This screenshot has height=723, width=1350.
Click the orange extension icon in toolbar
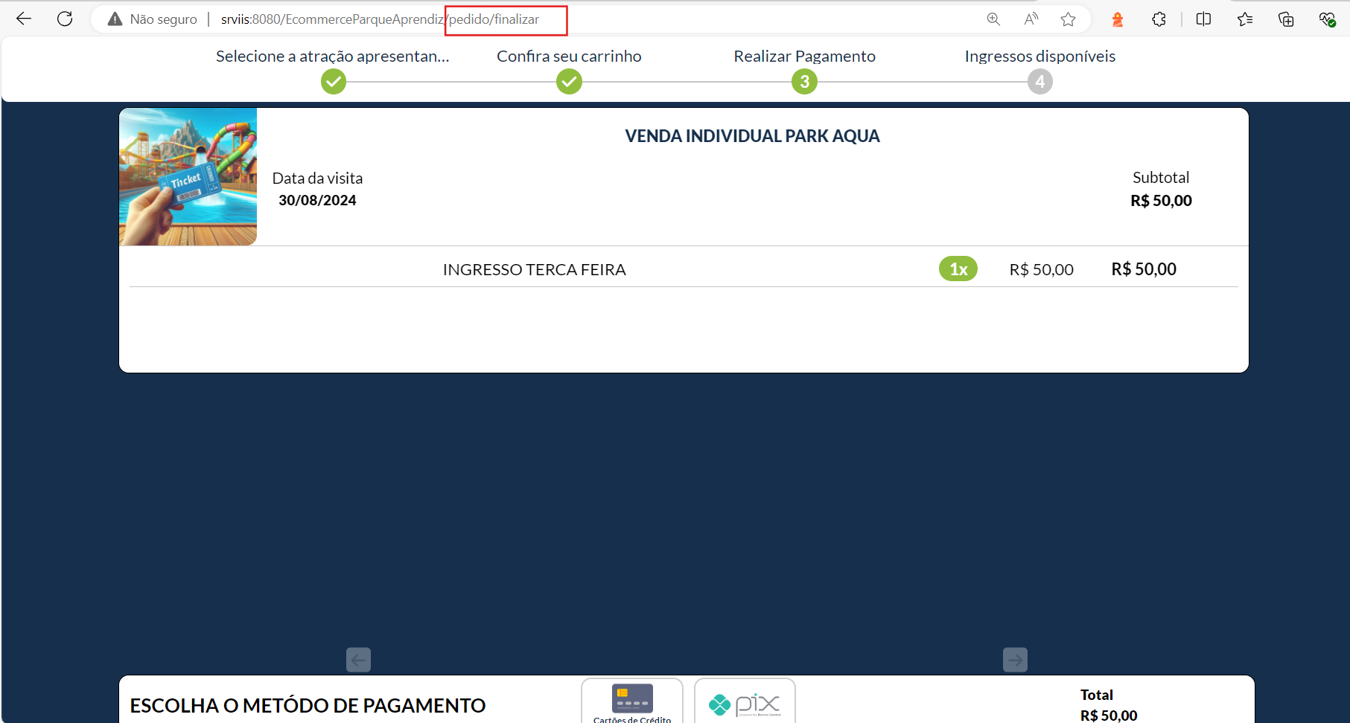[x=1117, y=19]
